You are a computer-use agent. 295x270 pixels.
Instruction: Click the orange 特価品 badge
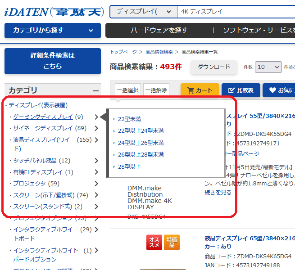[172, 243]
